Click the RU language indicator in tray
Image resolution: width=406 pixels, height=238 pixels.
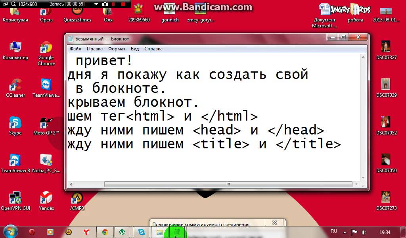click(x=334, y=231)
